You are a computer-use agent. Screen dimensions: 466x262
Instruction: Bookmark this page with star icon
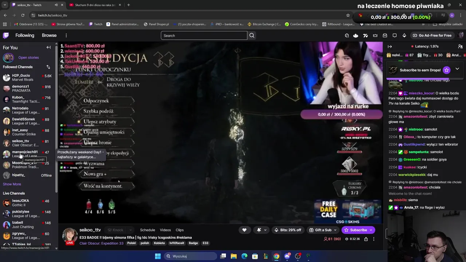coord(348,15)
